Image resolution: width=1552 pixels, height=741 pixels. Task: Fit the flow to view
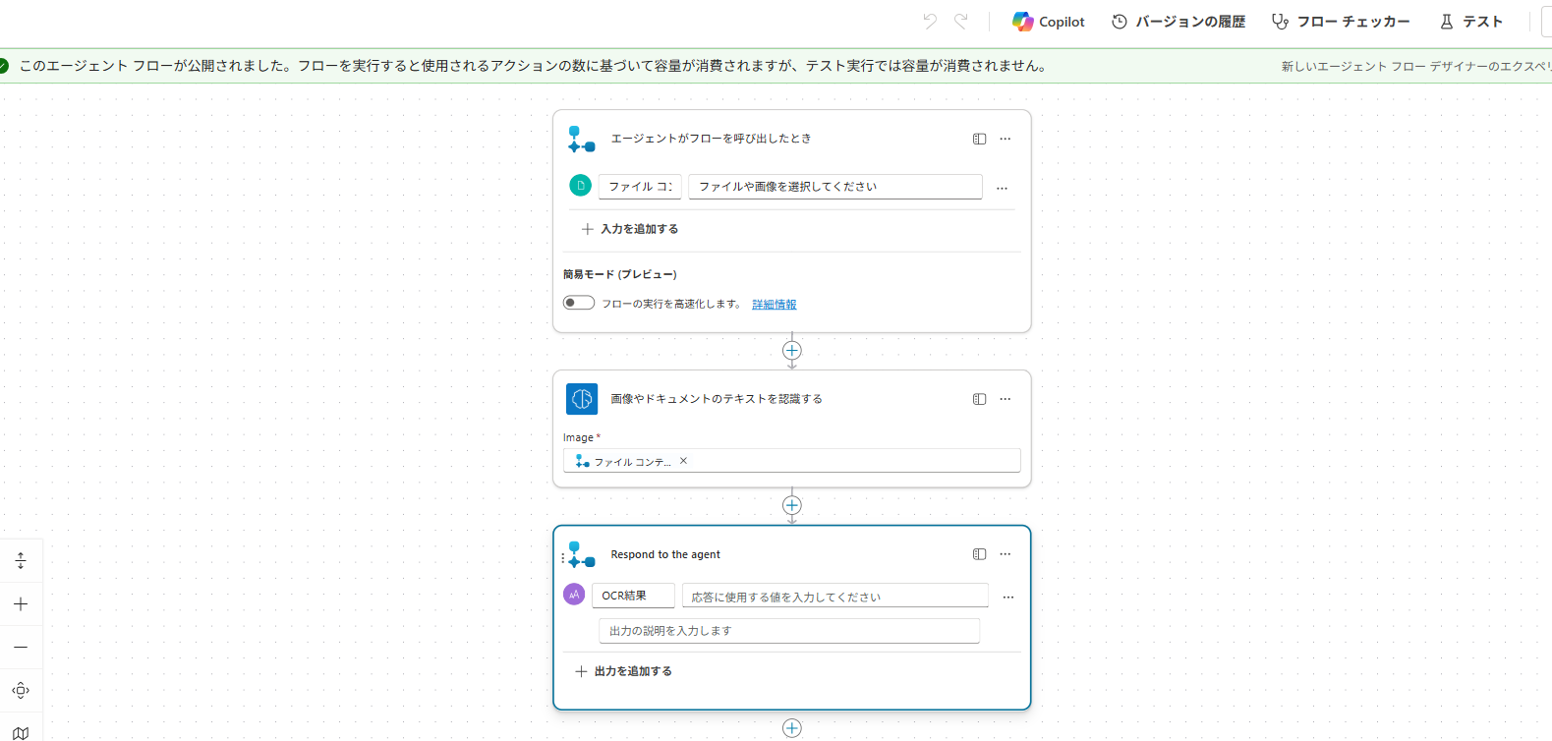click(21, 691)
